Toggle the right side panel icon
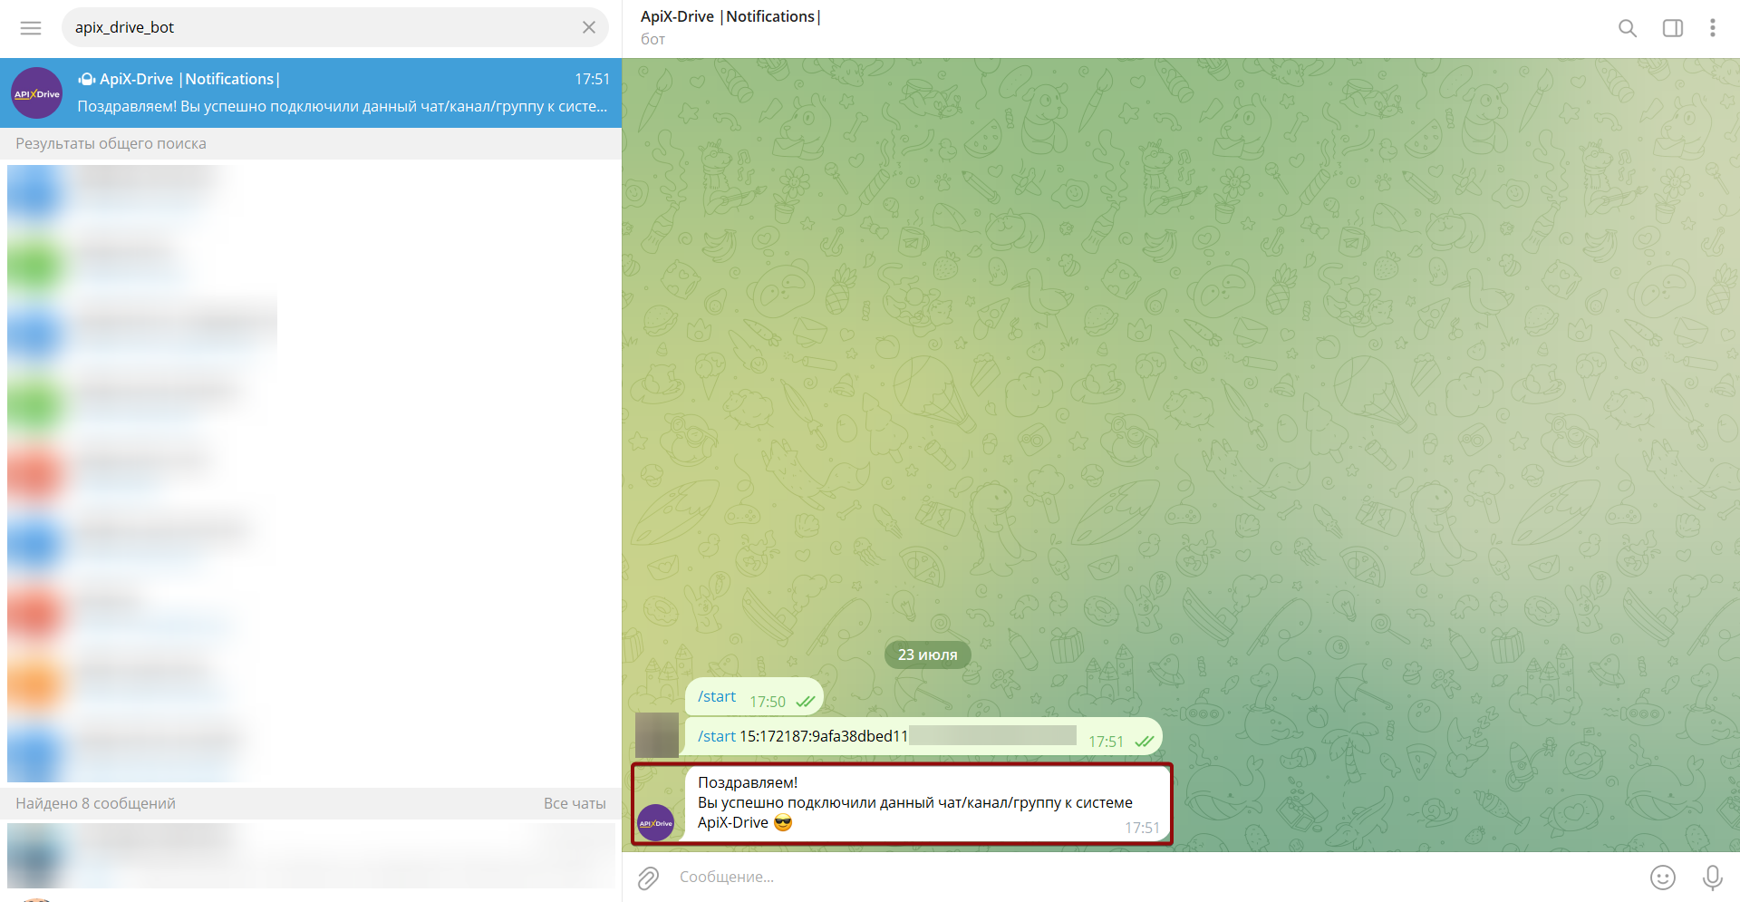The image size is (1740, 902). click(x=1673, y=28)
